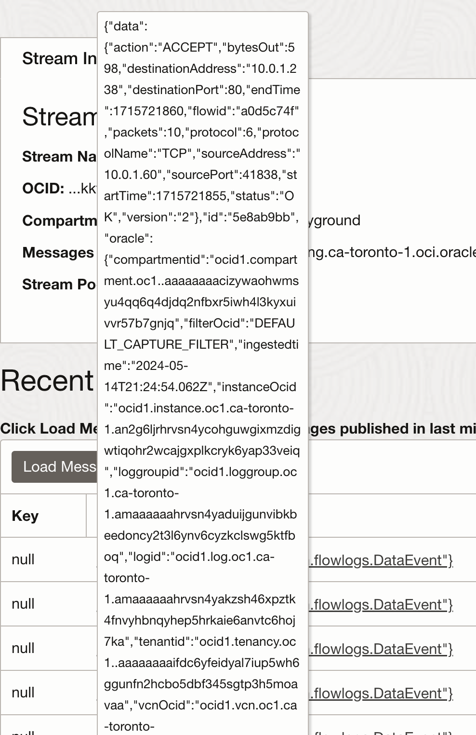The image size is (476, 735).
Task: Open the Stream Information tab
Action: [x=59, y=58]
